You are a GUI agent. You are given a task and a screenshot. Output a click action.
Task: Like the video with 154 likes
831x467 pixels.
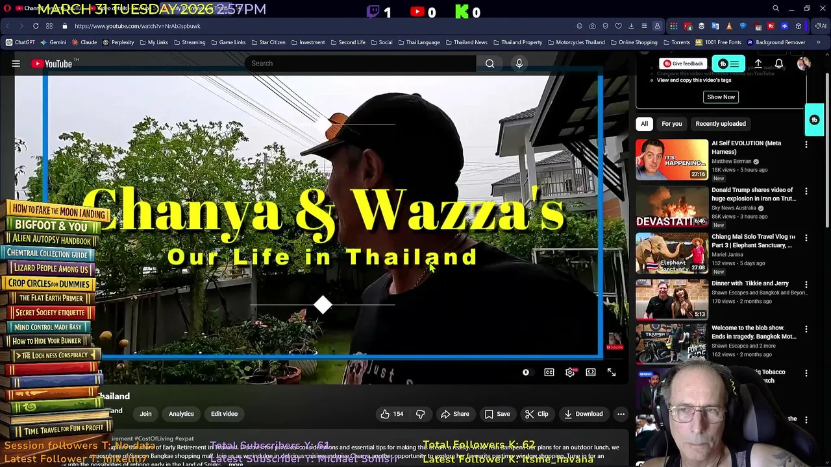tap(391, 414)
